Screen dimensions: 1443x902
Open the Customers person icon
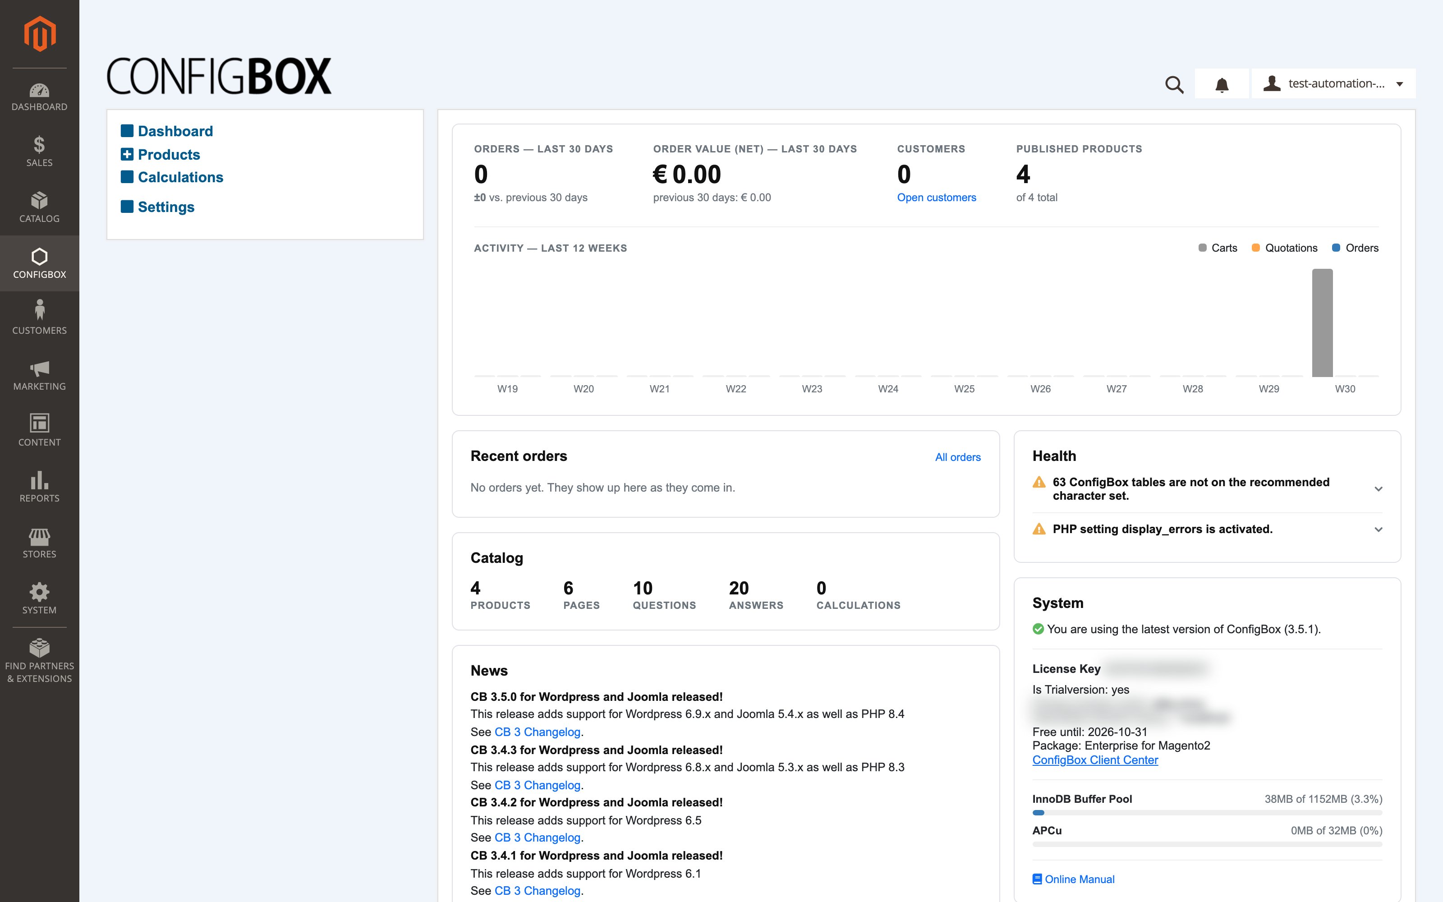(39, 310)
